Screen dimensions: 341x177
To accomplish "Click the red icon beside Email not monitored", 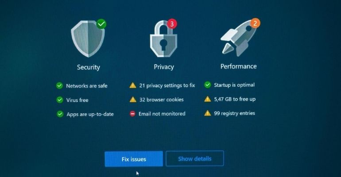I will pyautogui.click(x=132, y=114).
